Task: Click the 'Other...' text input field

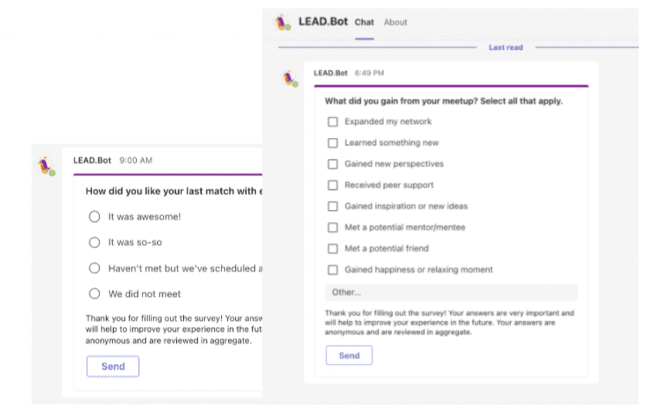Action: [452, 292]
